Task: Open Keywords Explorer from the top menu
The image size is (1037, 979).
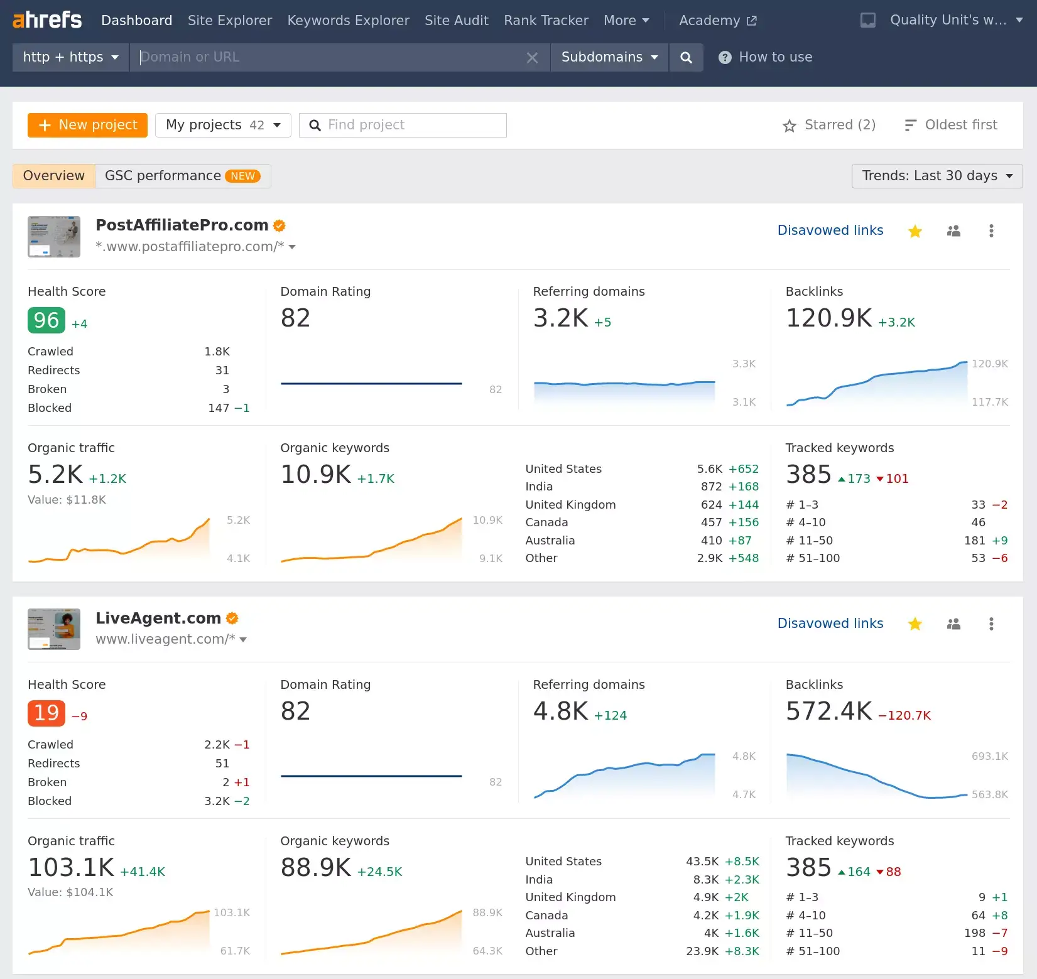Action: click(348, 20)
